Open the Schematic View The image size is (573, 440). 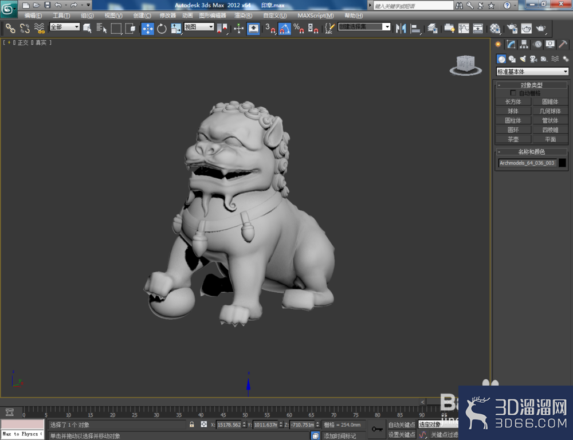tap(478, 29)
